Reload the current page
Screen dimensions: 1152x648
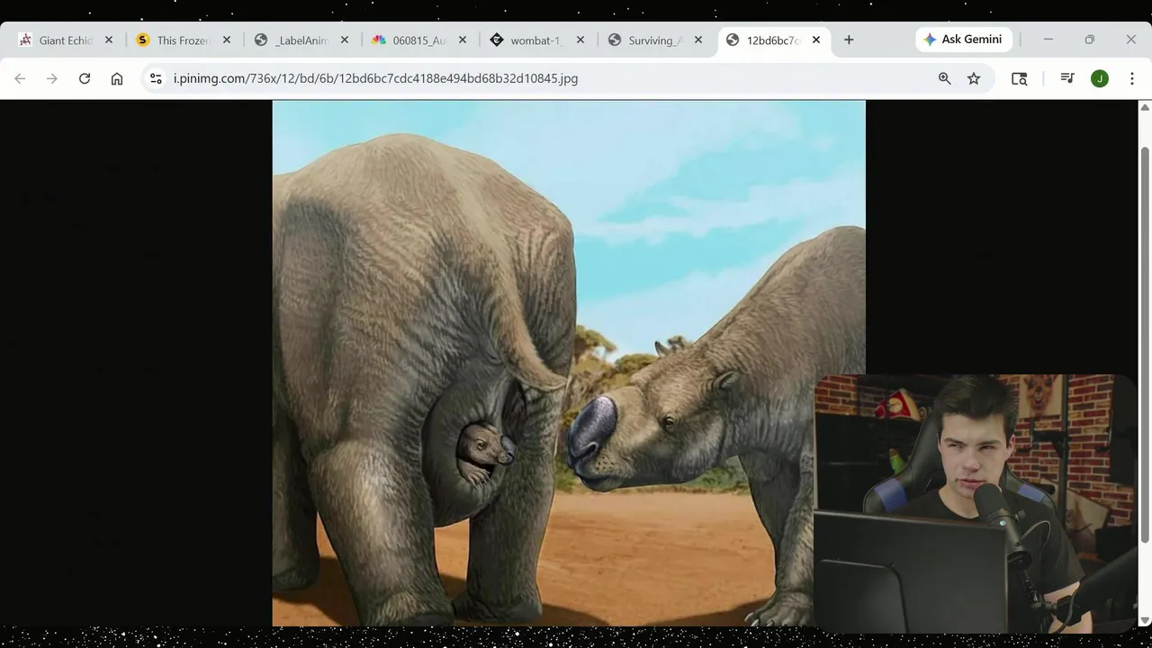[x=85, y=78]
